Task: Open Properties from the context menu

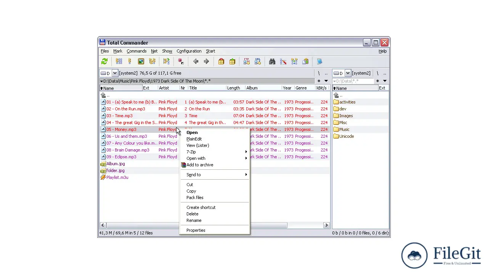Action: tap(215, 230)
